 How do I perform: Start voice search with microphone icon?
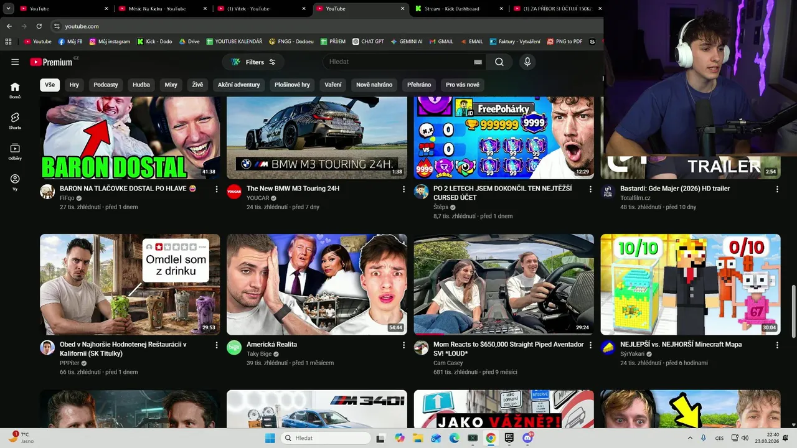point(527,62)
